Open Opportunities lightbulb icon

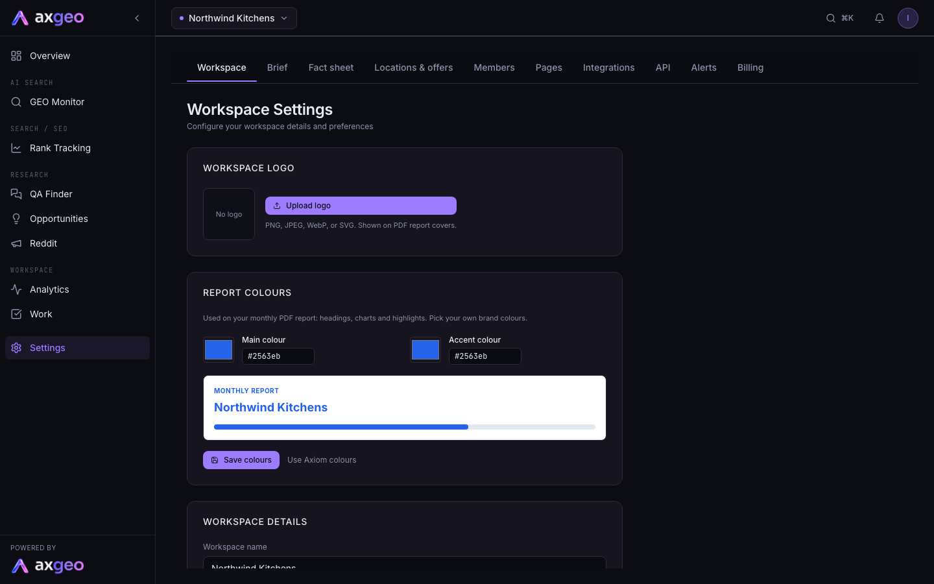coord(16,219)
